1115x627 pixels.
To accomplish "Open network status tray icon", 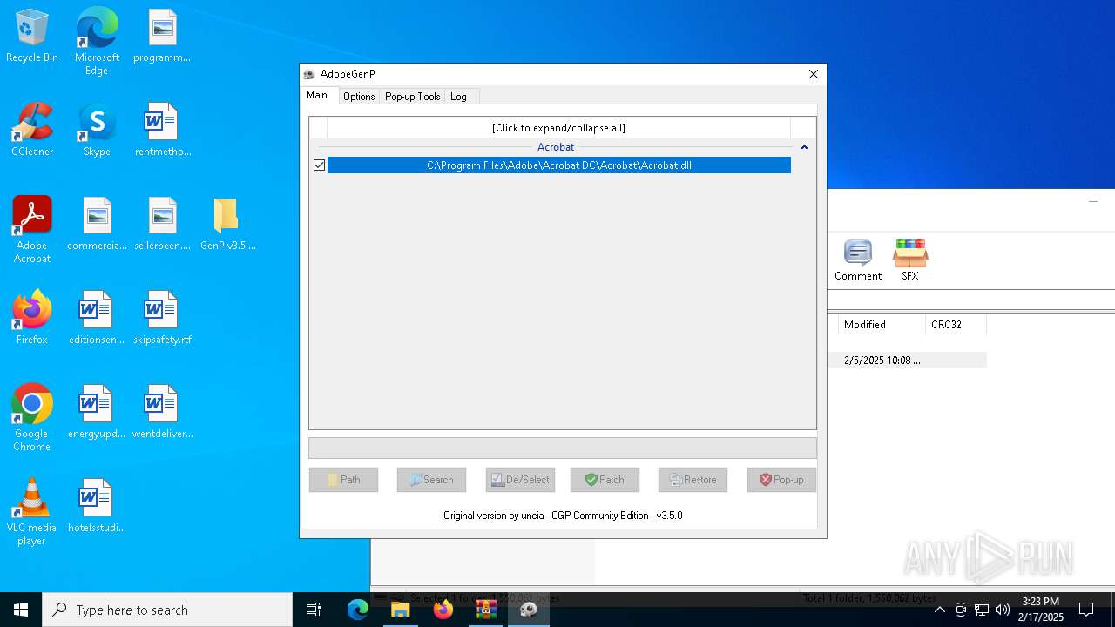I will pos(982,610).
